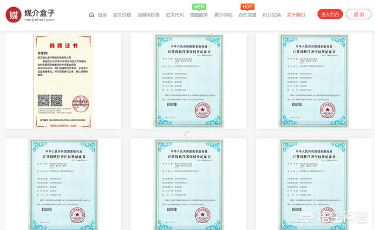375x230 pixels.
Task: Select 关于我们 menu item
Action: (x=296, y=15)
